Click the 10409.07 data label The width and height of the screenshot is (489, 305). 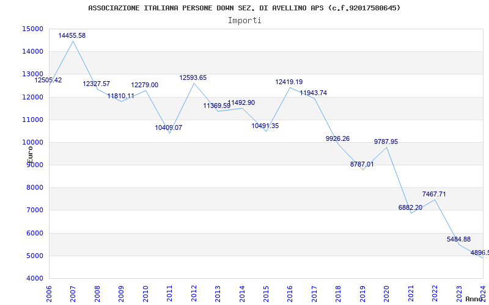pyautogui.click(x=169, y=128)
